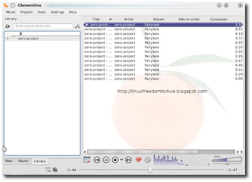The height and width of the screenshot is (182, 252).
Task: Select the track lasting 5:20
Action: click(163, 47)
